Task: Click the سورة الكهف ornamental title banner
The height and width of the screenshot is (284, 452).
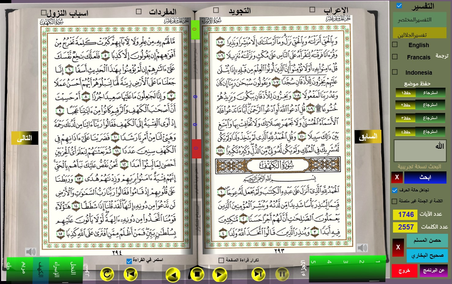Action: [x=278, y=166]
